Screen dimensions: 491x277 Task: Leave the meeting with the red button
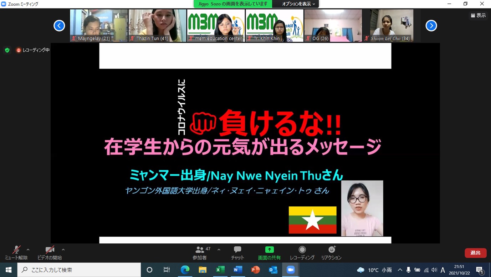(475, 253)
